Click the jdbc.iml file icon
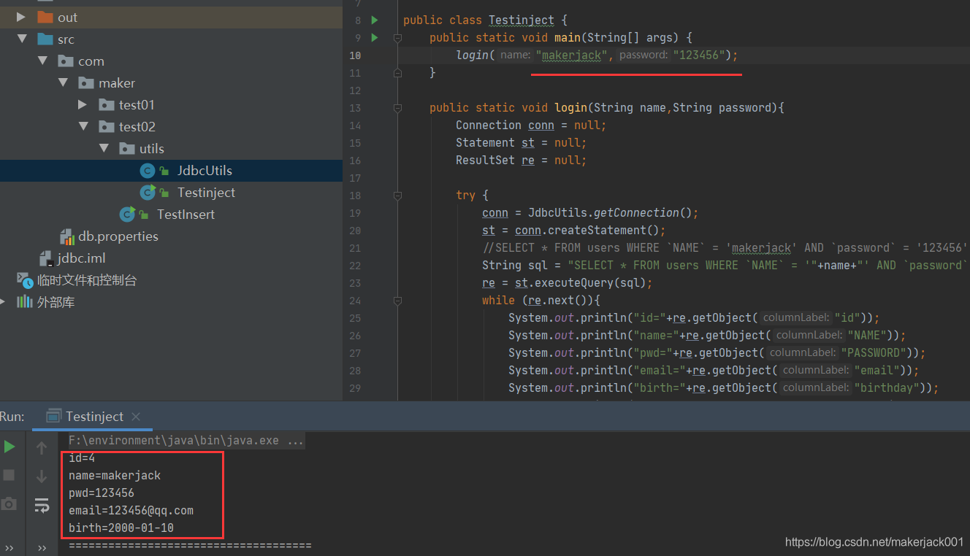970x556 pixels. (47, 258)
